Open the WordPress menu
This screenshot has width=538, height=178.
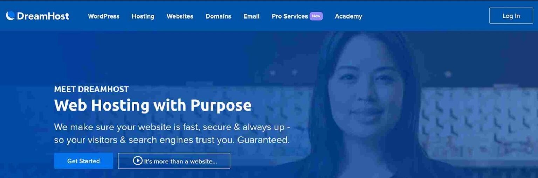pos(104,16)
